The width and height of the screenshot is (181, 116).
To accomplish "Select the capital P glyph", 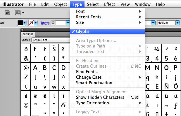I will (176, 67).
